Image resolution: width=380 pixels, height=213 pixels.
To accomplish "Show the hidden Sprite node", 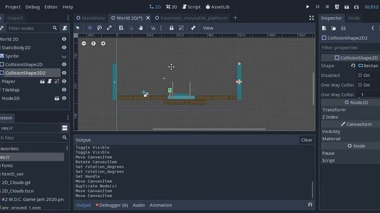I will pyautogui.click(x=64, y=56).
